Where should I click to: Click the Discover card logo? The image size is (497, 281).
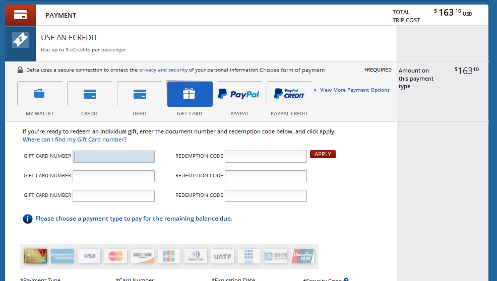[142, 256]
